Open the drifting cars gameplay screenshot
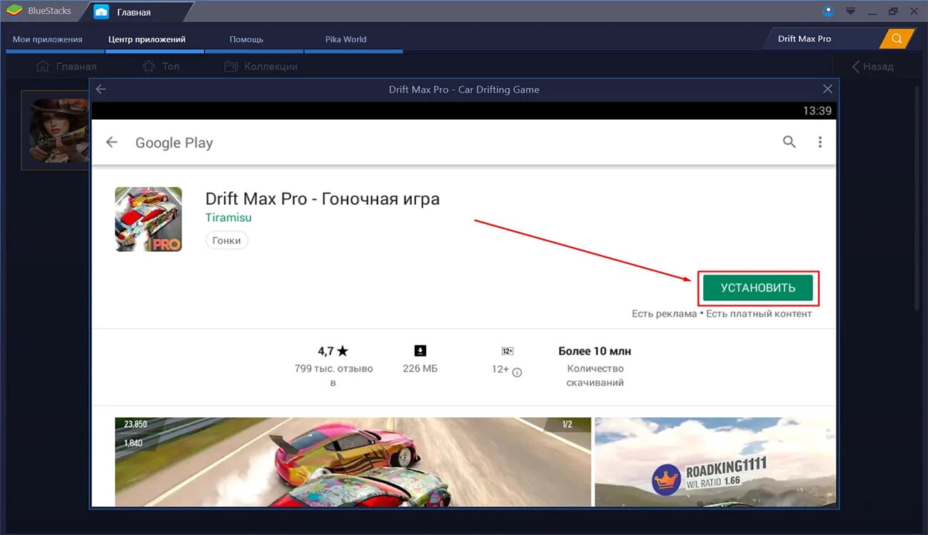Image resolution: width=928 pixels, height=535 pixels. [353, 462]
